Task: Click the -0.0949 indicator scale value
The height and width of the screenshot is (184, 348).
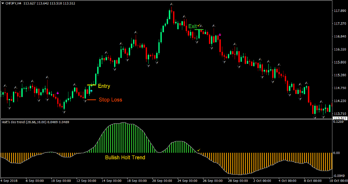Action: pos(339,176)
